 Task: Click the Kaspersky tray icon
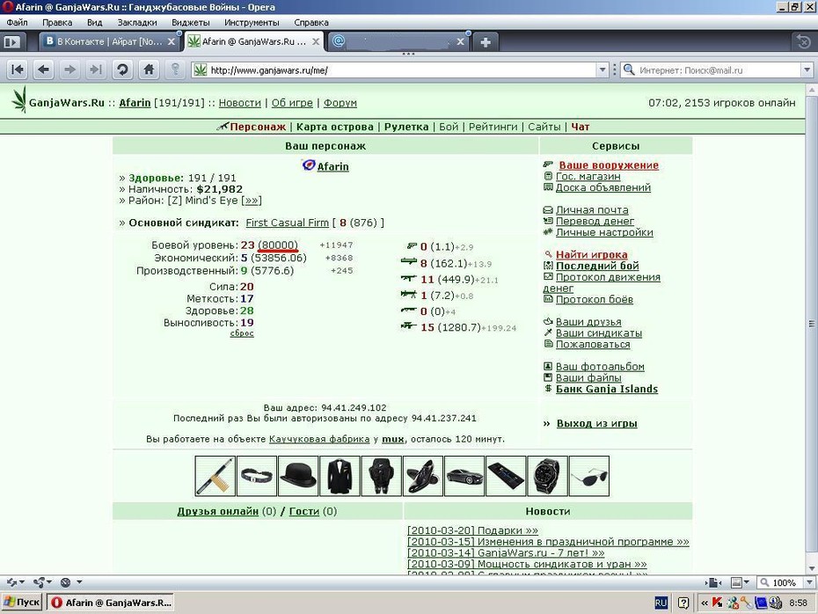[x=718, y=603]
